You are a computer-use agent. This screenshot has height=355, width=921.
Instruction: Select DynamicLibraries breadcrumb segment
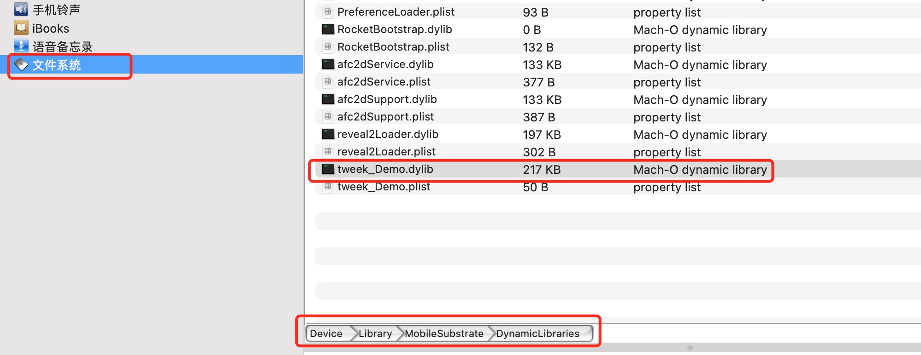tap(537, 333)
